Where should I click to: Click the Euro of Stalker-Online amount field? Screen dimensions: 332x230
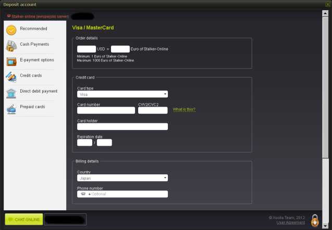tap(120, 49)
